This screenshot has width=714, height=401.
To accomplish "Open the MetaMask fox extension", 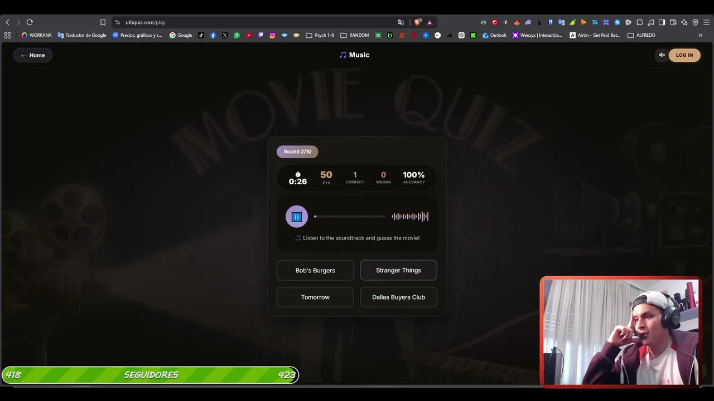I will [517, 22].
